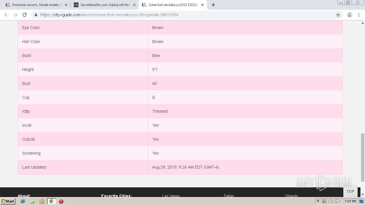Viewport: 365px width, 205px height.
Task: Select the 'Cup' label cell
Action: click(x=83, y=97)
